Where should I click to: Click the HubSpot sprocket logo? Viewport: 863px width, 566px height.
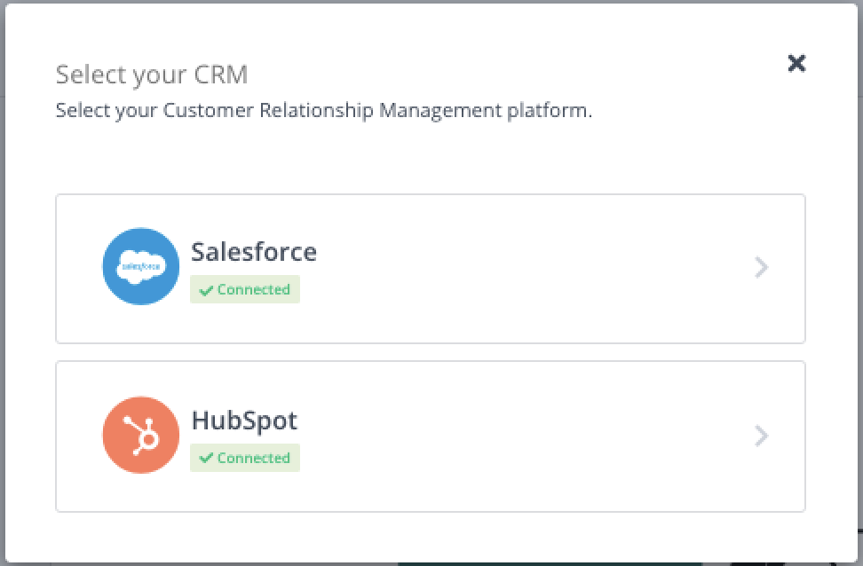pyautogui.click(x=141, y=436)
